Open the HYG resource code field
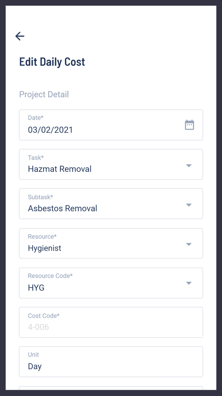This screenshot has width=222, height=396. pos(111,283)
